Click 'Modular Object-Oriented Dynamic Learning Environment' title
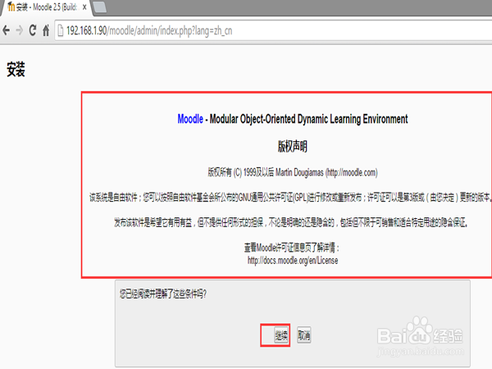Image resolution: width=492 pixels, height=369 pixels. [x=309, y=119]
